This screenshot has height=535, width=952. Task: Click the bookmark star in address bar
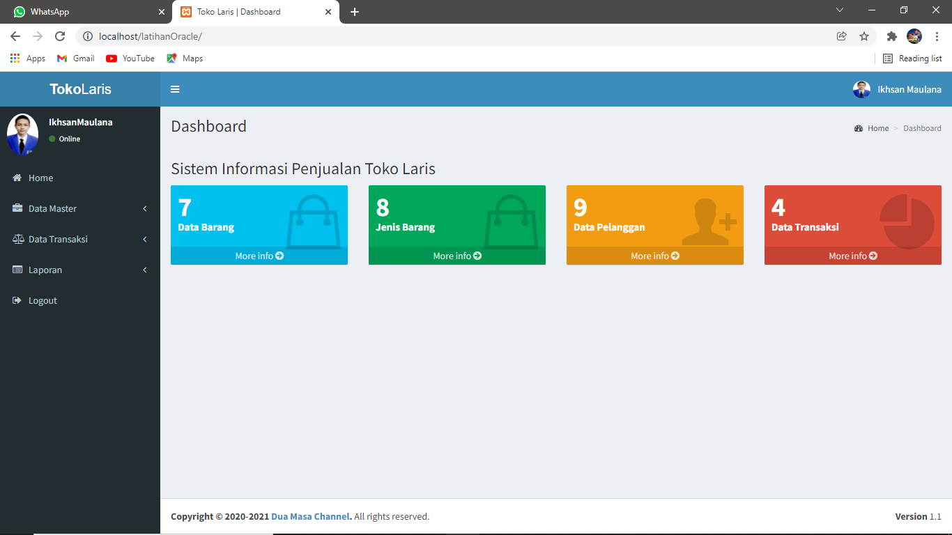tap(864, 36)
